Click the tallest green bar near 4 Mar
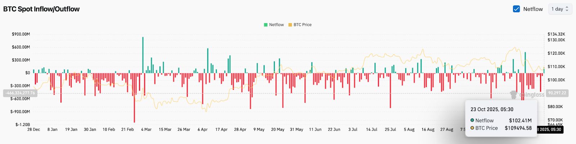Image resolution: width=576 pixels, height=144 pixels. click(143, 54)
